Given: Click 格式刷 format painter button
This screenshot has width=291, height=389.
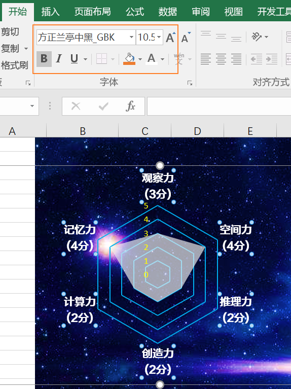Looking at the screenshot, I should point(14,65).
